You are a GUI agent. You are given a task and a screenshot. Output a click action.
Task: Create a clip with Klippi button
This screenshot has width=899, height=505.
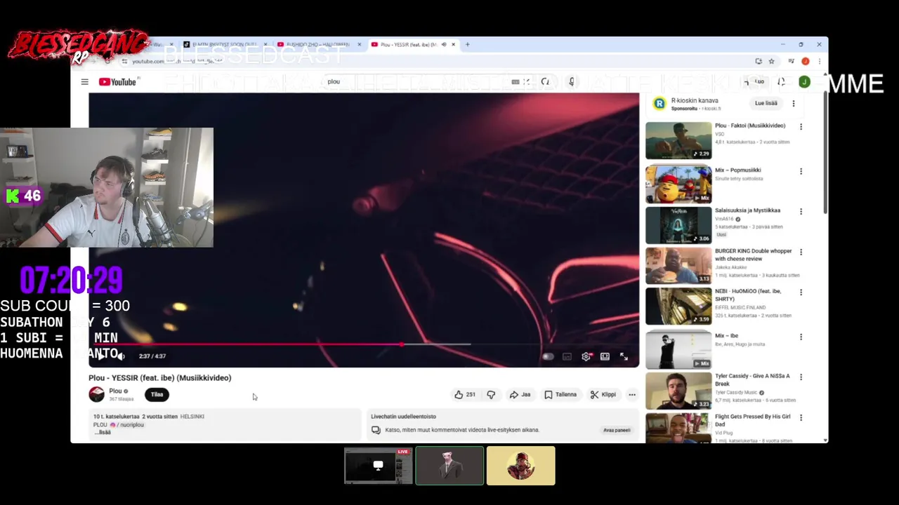(x=603, y=394)
